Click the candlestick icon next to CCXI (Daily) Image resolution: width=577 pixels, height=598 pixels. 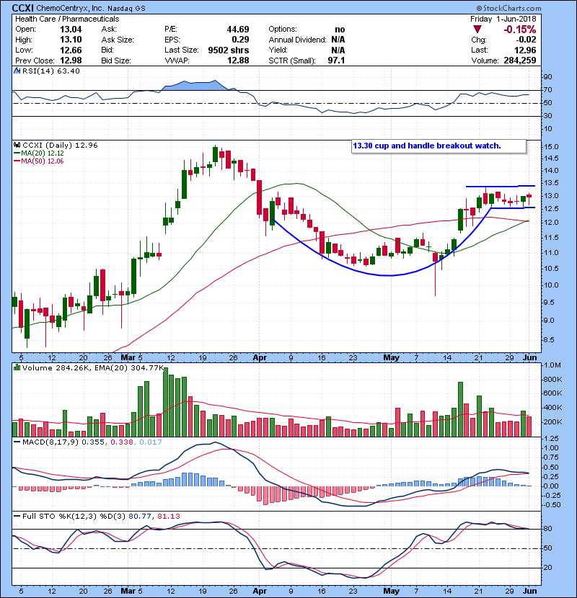tap(17, 145)
